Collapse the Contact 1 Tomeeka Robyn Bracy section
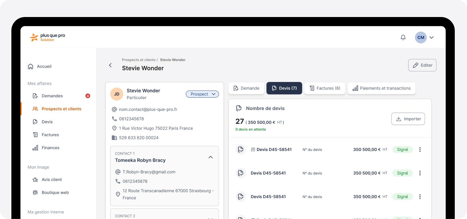This screenshot has width=467, height=219. (x=211, y=157)
